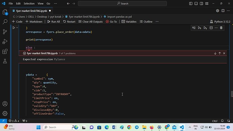
Task: Expand the run cell options dropdown arrow
Action: (17, 28)
